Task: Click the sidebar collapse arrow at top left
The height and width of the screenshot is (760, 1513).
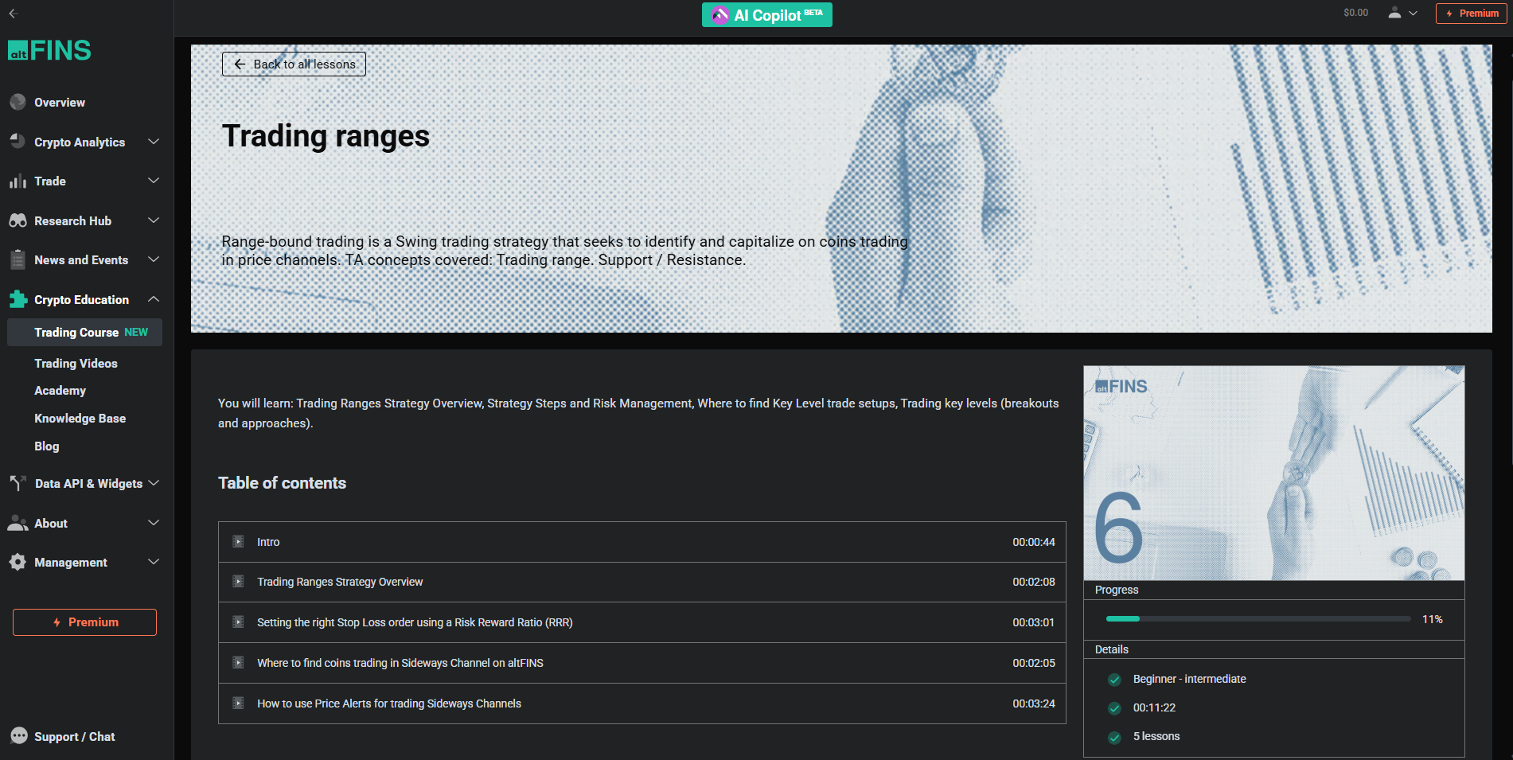Action: 13,13
